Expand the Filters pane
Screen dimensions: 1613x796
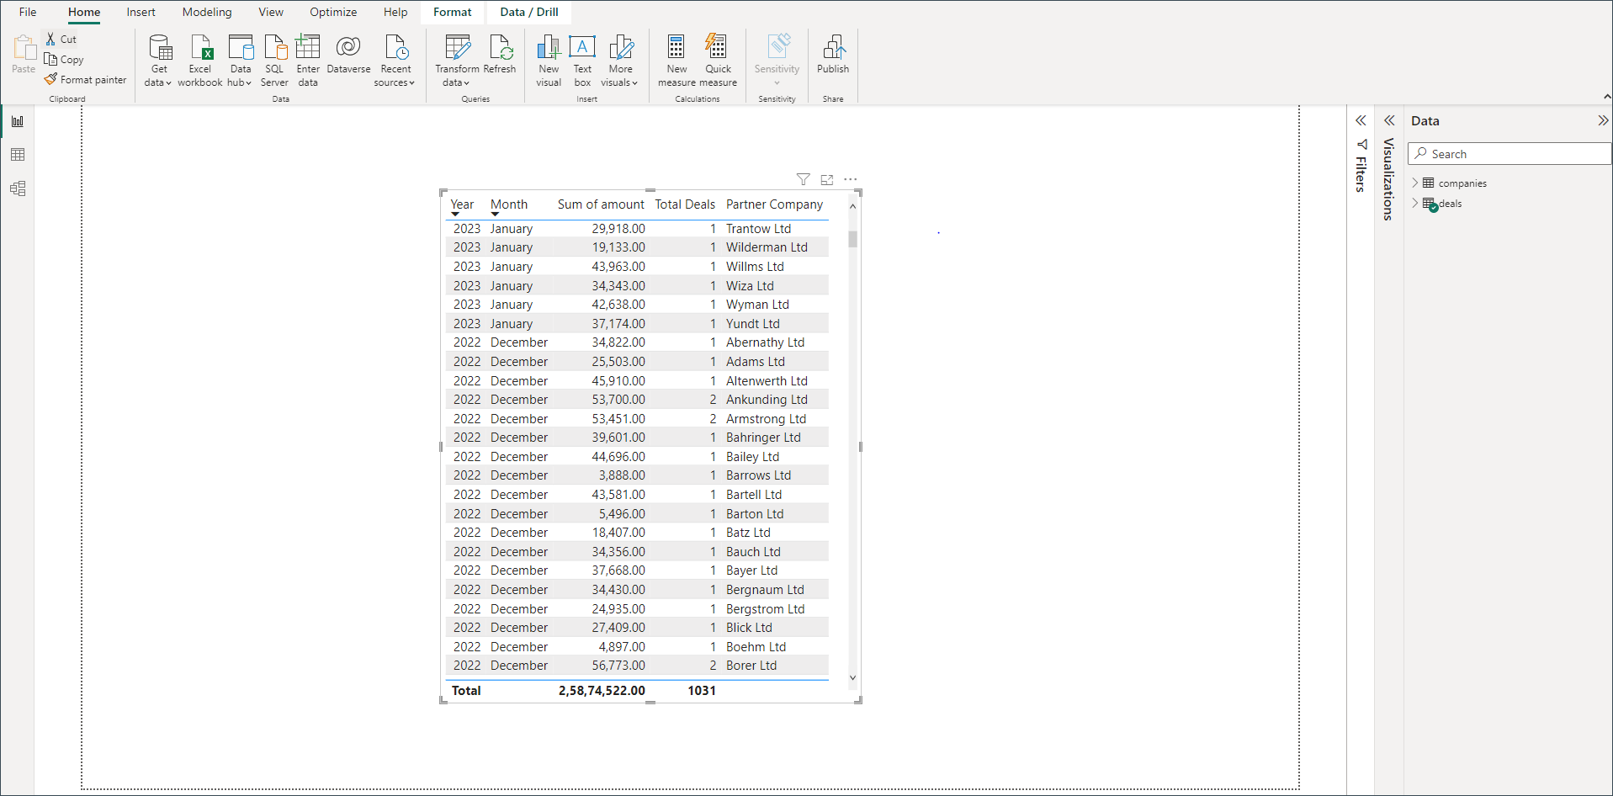[1361, 120]
